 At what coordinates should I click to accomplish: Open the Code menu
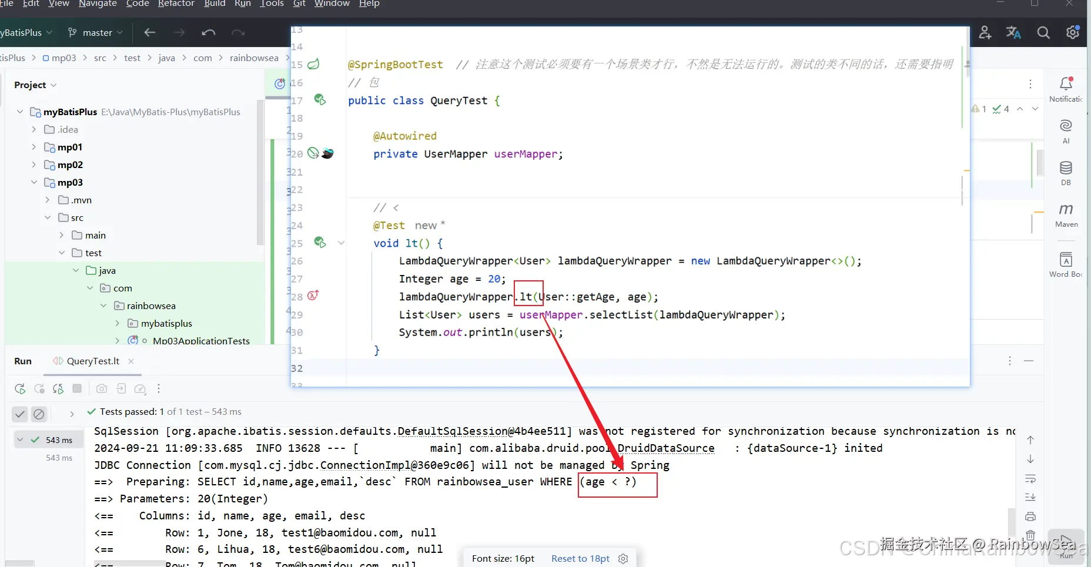(x=138, y=4)
